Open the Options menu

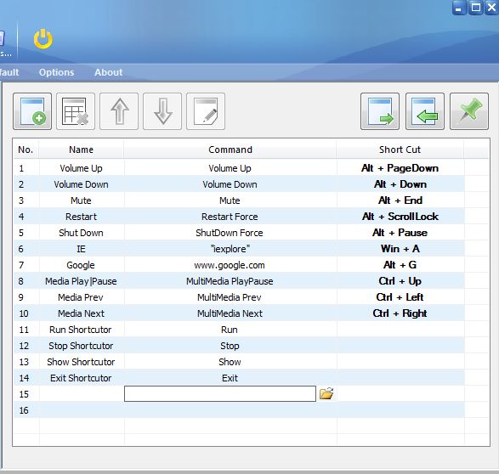56,72
